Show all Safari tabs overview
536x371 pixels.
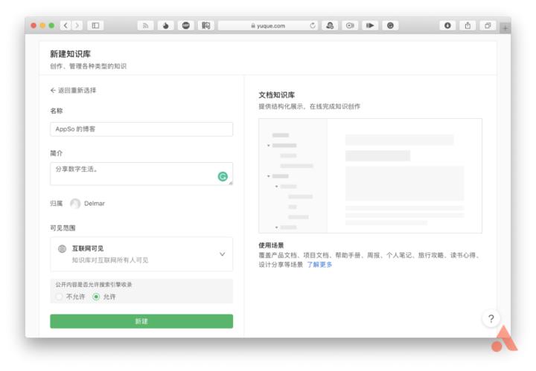click(x=488, y=25)
